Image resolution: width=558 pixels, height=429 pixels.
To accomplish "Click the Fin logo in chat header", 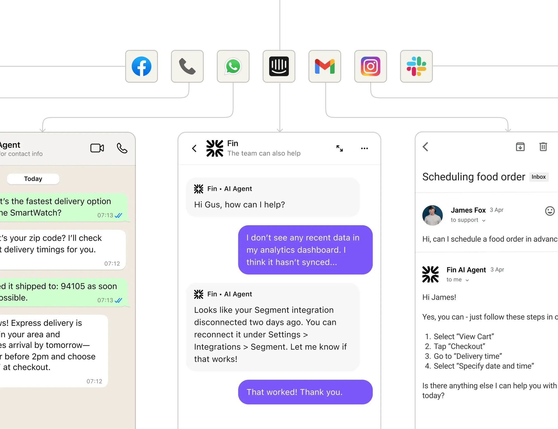I will coord(215,148).
